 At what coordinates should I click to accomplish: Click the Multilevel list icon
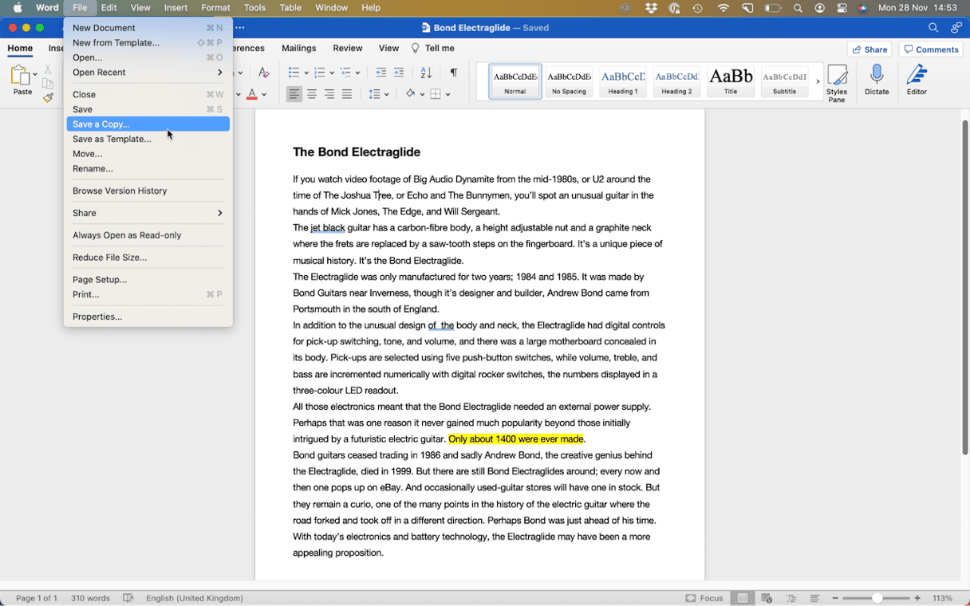click(345, 73)
